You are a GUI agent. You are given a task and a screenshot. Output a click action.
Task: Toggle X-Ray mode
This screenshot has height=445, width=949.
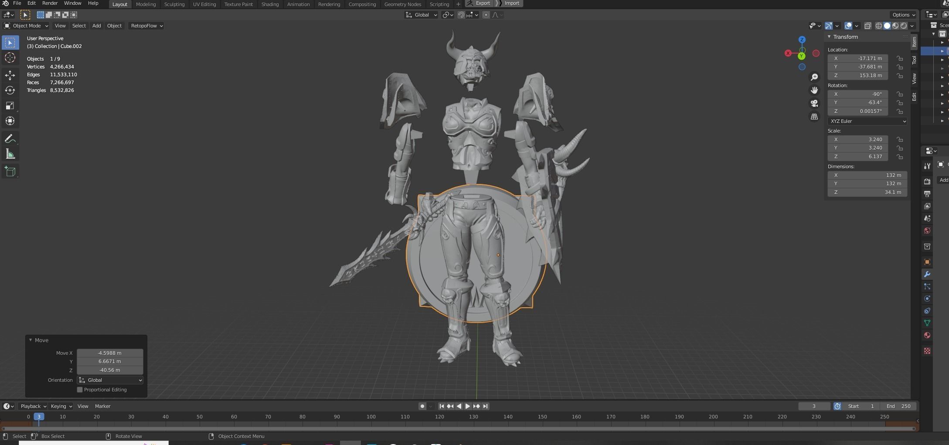point(867,26)
